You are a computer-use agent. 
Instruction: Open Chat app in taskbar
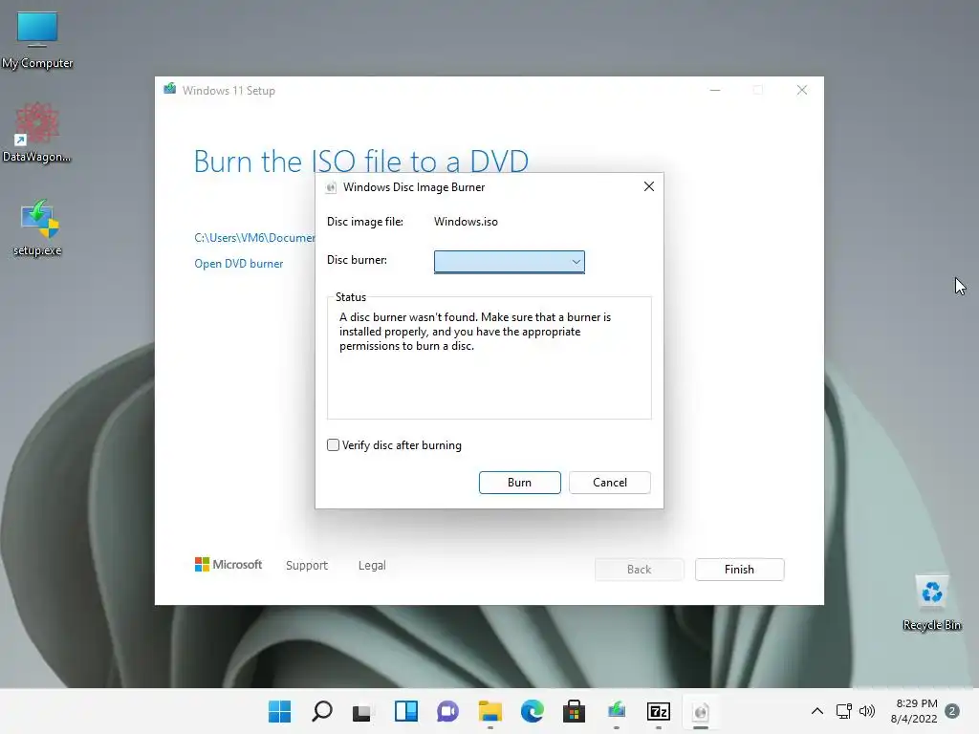[447, 711]
